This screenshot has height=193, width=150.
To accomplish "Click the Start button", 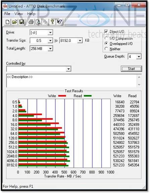I will [131, 69].
